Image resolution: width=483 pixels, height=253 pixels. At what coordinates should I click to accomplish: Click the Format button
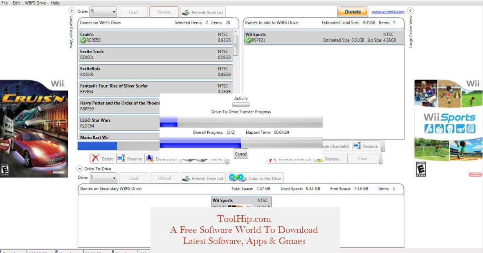click(164, 12)
